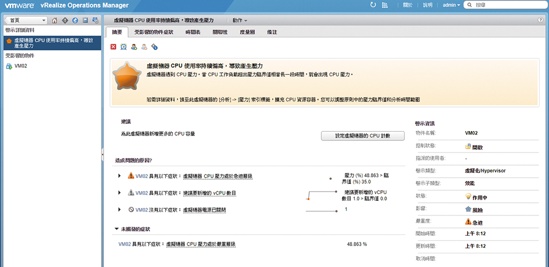The image size is (549, 267).
Task: Open the VM02 link in the vCPU recommendation row
Action: [x=142, y=193]
